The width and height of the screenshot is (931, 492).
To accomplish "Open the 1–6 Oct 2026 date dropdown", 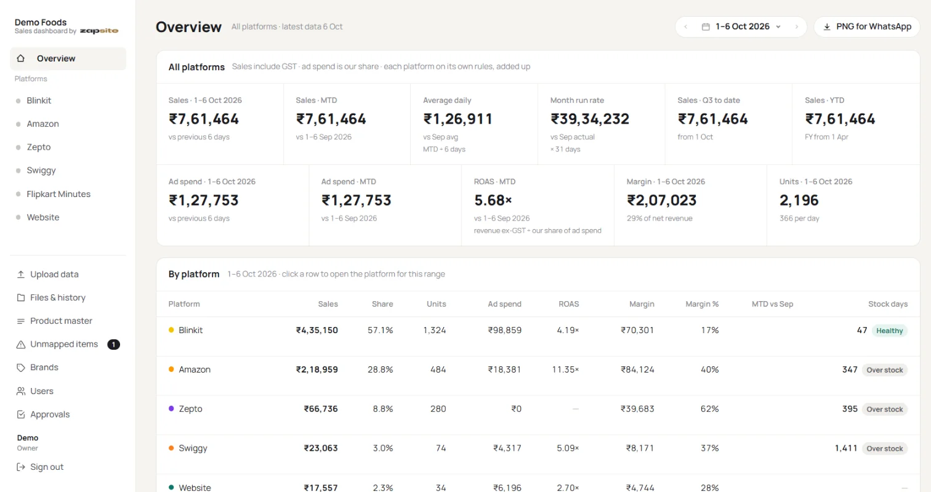I will pyautogui.click(x=741, y=27).
